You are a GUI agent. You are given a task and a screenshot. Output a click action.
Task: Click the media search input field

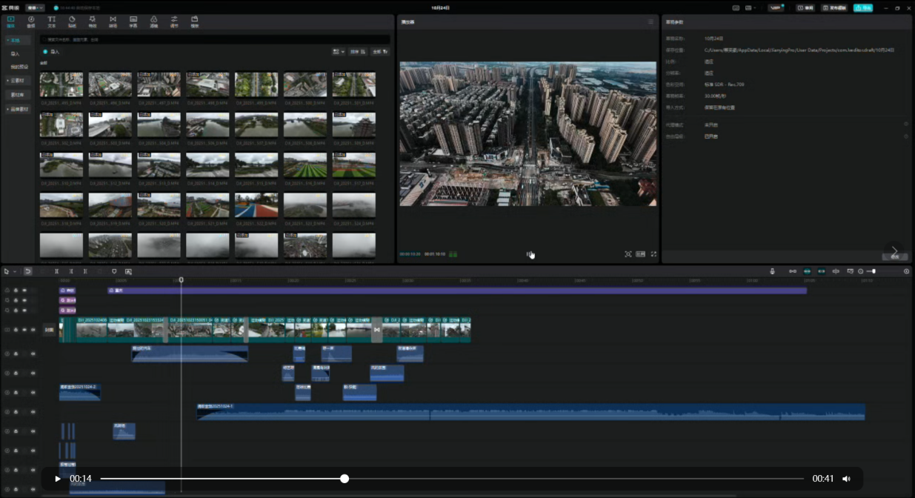pos(215,39)
